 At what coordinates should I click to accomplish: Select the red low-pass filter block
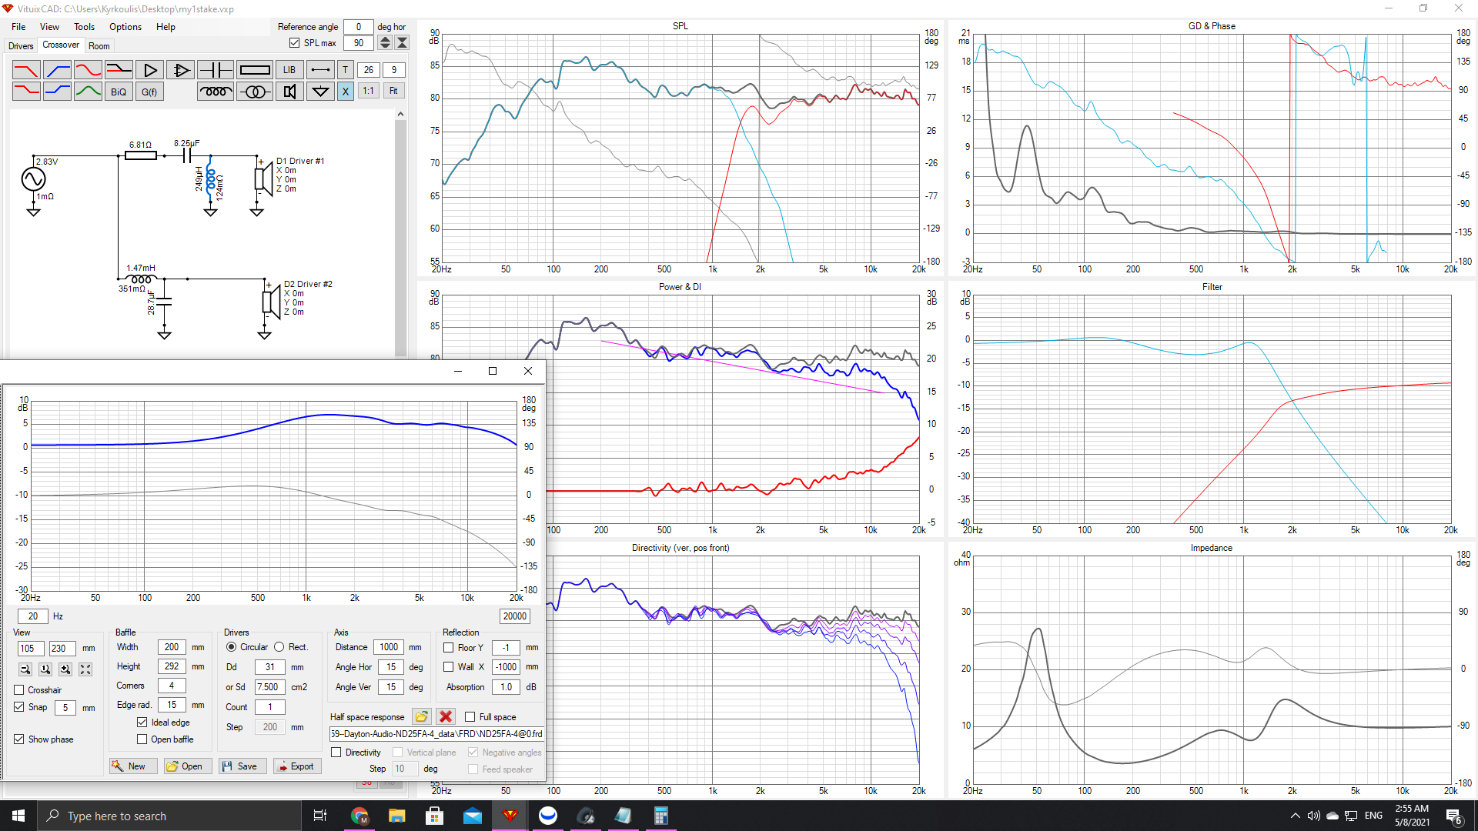tap(26, 70)
